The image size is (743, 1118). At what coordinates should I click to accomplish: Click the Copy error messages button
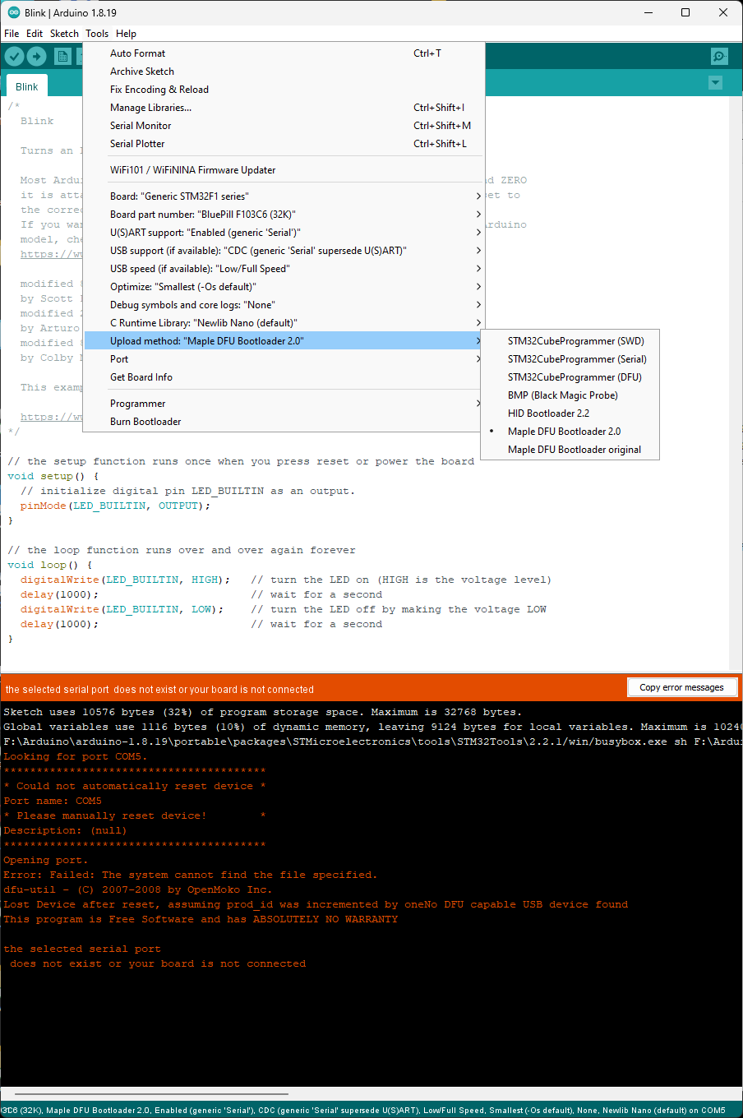pyautogui.click(x=681, y=687)
